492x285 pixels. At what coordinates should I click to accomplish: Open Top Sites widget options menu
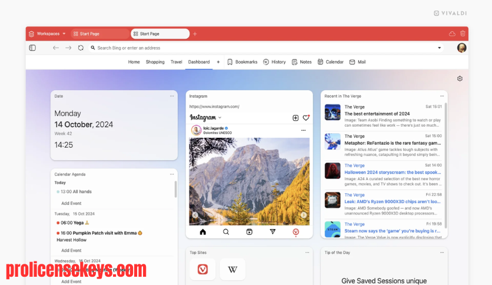point(307,253)
